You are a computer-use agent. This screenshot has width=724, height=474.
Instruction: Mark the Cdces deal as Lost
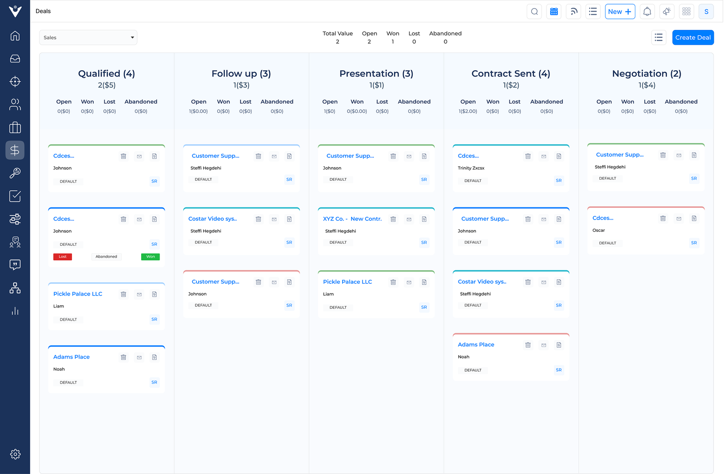(62, 257)
